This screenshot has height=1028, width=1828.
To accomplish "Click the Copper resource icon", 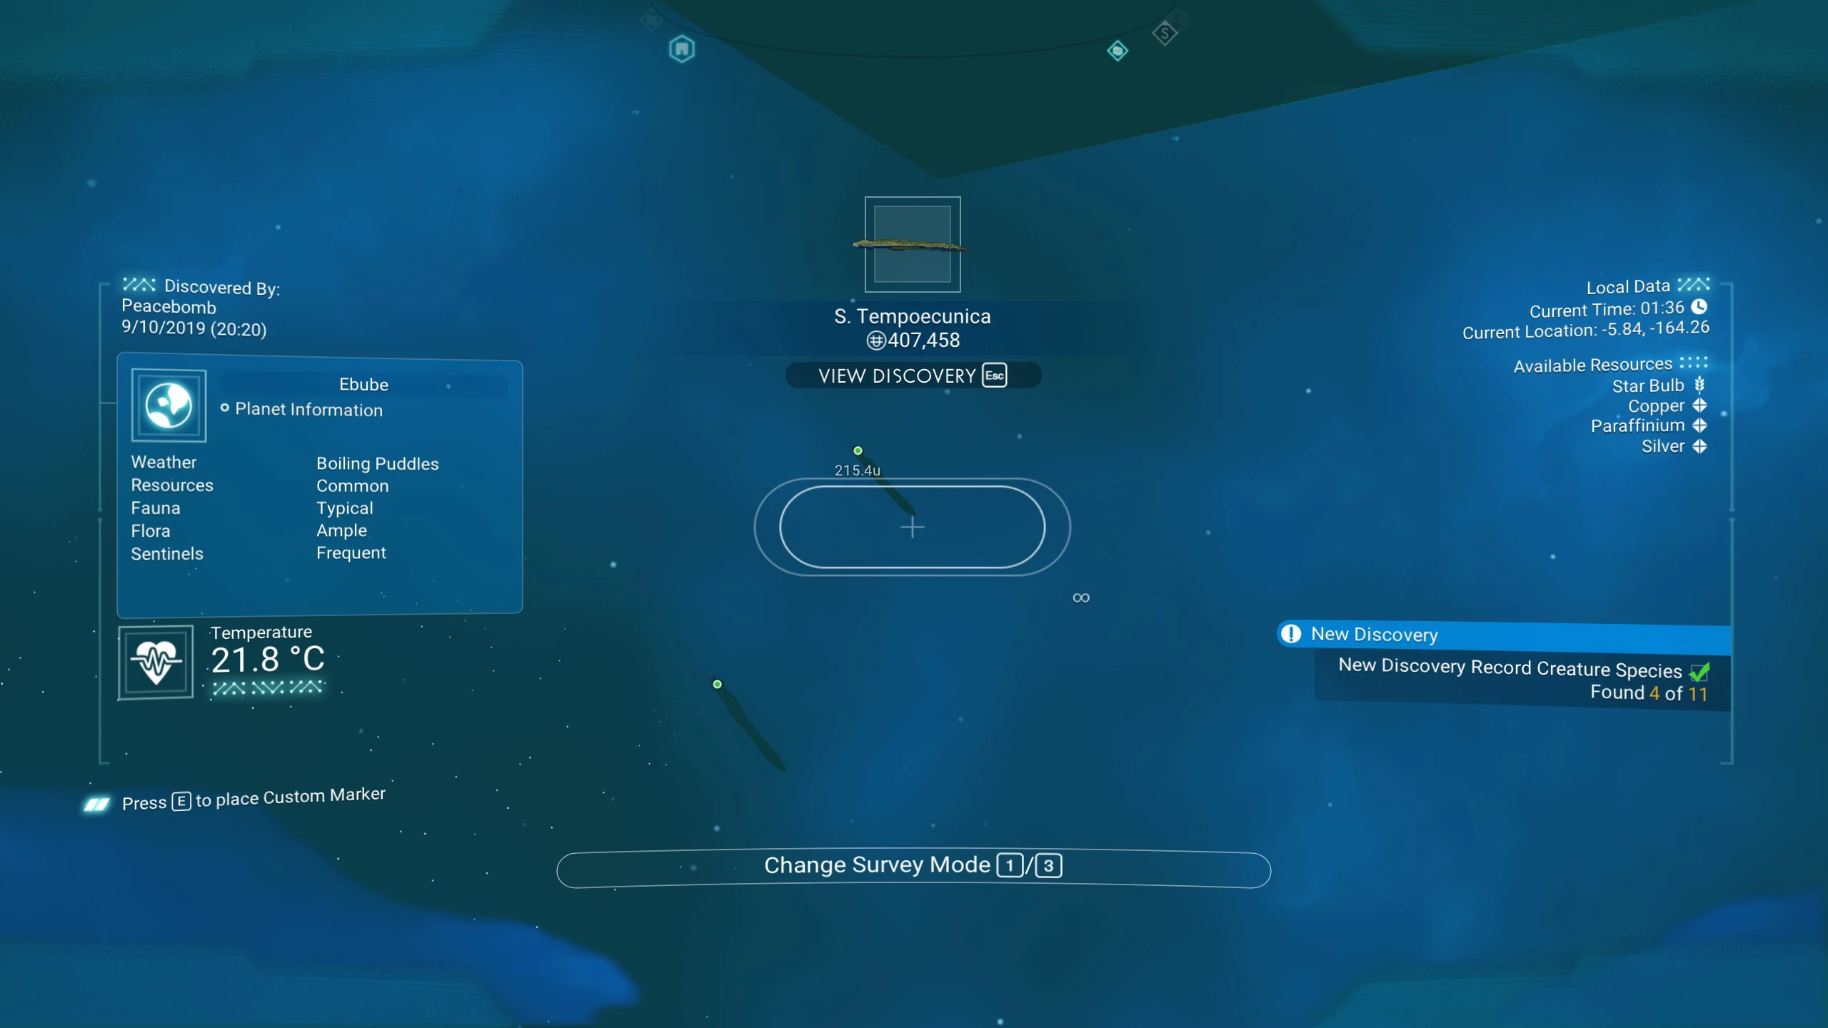I will click(1699, 405).
